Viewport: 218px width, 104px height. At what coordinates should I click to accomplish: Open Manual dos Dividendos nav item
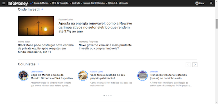pos(94,3)
